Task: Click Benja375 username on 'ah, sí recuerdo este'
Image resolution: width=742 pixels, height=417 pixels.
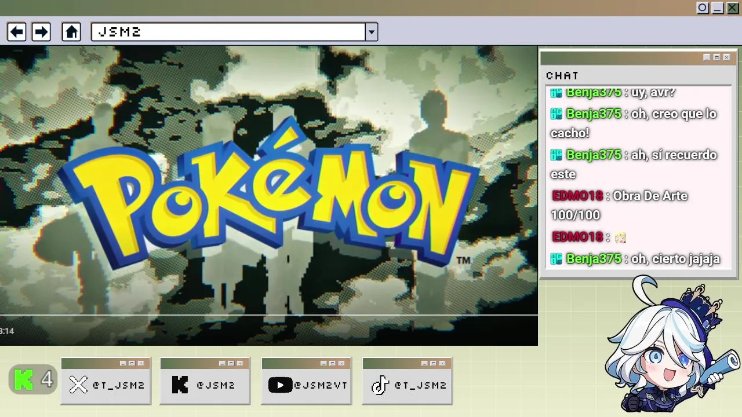Action: pos(594,155)
